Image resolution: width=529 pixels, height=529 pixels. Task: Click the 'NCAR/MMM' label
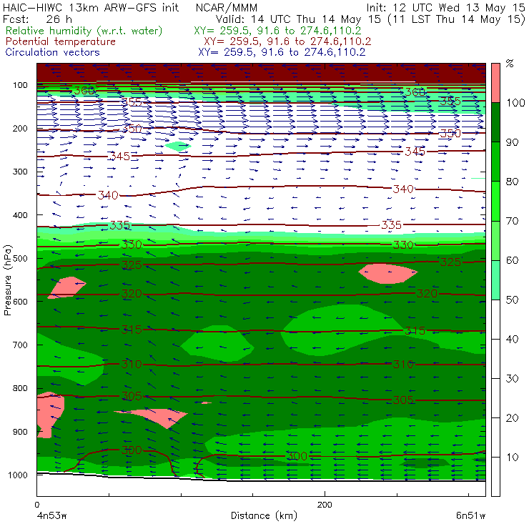(x=227, y=8)
